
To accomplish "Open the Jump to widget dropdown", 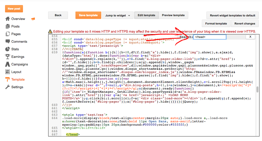I will click(x=118, y=15).
